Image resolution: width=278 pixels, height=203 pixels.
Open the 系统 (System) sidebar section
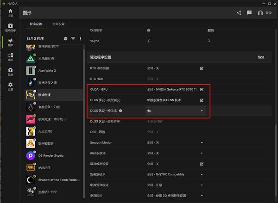(x=10, y=57)
